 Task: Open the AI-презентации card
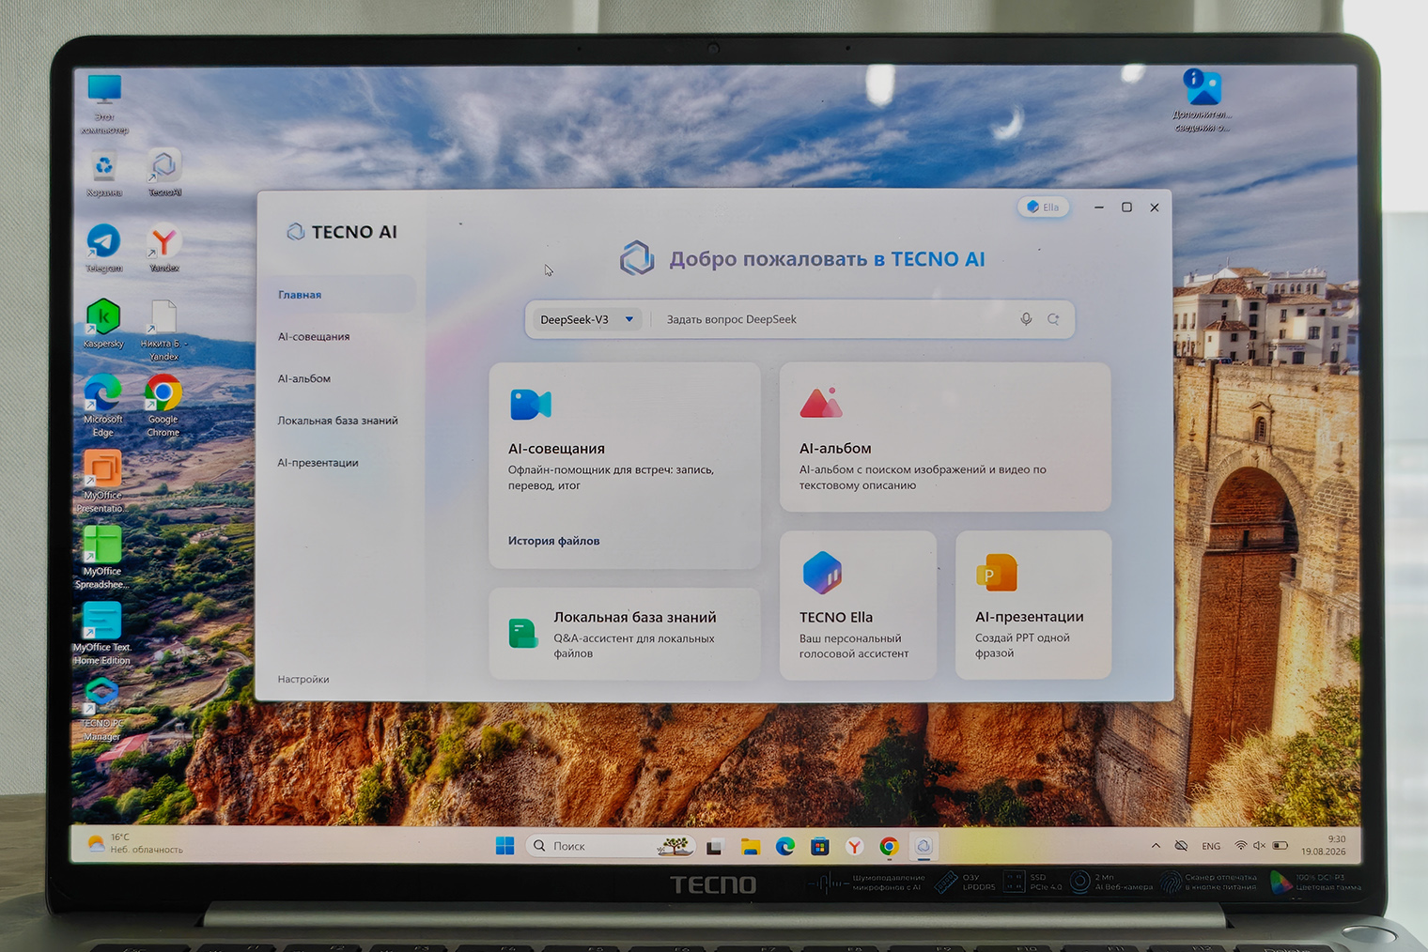tap(1033, 605)
